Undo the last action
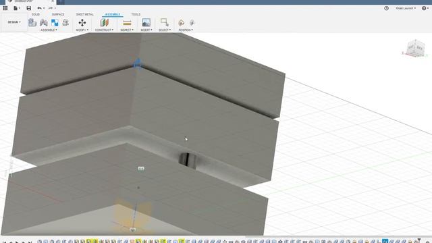 point(39,8)
